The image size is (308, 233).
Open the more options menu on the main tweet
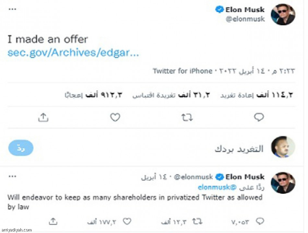pos(12,8)
